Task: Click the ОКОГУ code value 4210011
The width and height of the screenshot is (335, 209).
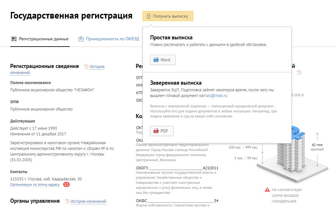Action: pyautogui.click(x=210, y=168)
